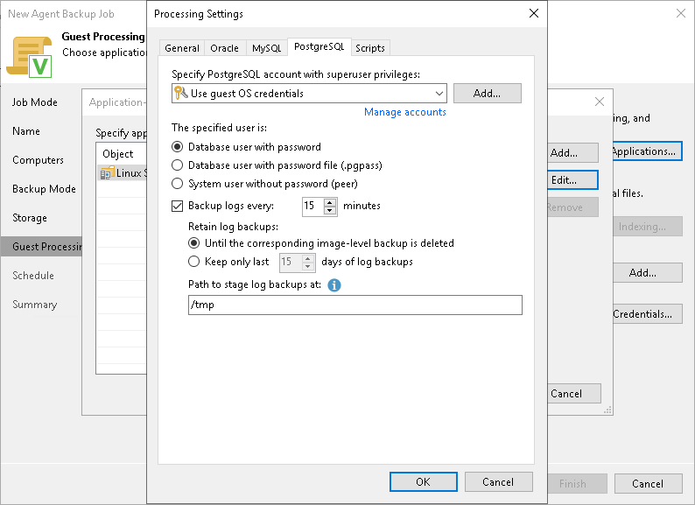695x505 pixels.
Task: Cancel the Processing Settings dialog
Action: 498,482
